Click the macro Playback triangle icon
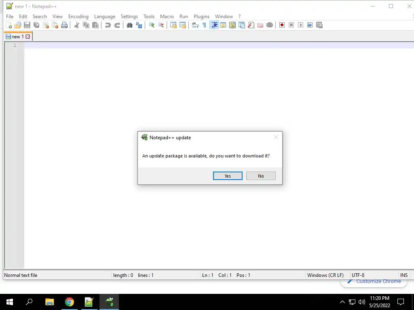 click(300, 25)
